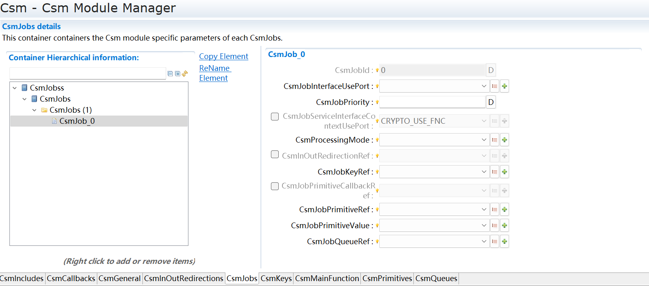This screenshot has height=286, width=649.
Task: Open the CsmJobQueueRef dropdown
Action: tap(484, 241)
